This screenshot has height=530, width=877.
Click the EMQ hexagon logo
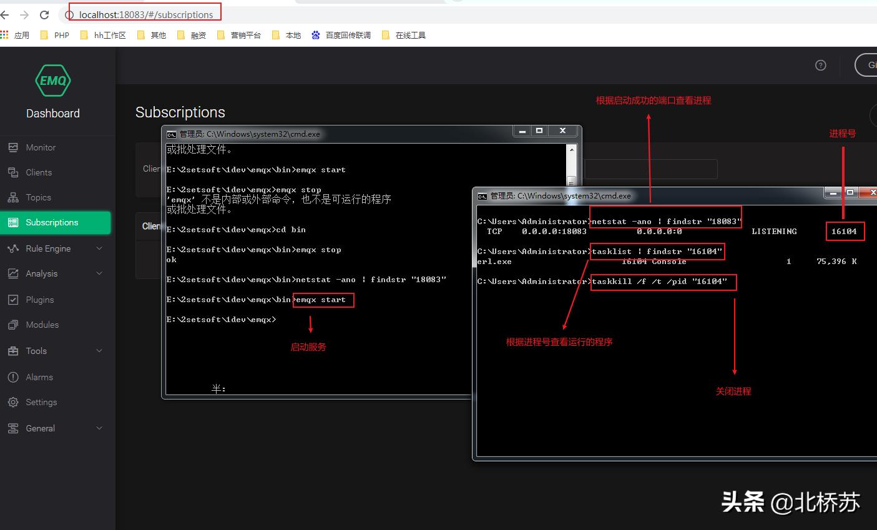click(x=52, y=81)
